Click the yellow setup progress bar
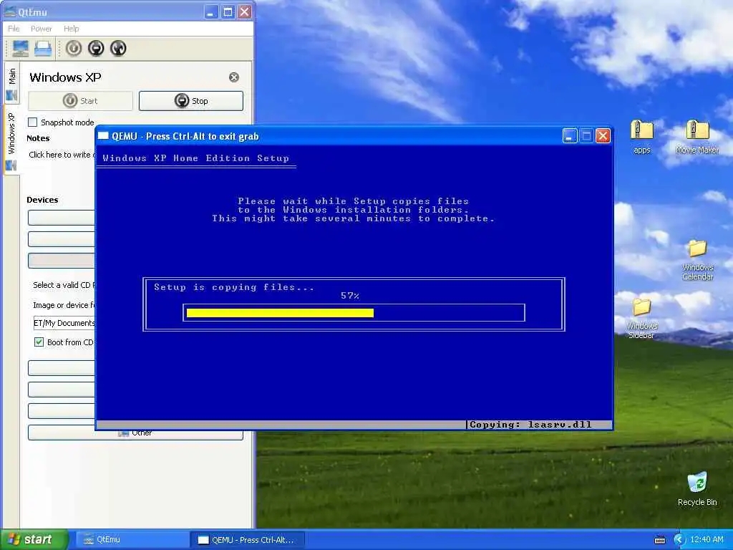 pos(280,313)
